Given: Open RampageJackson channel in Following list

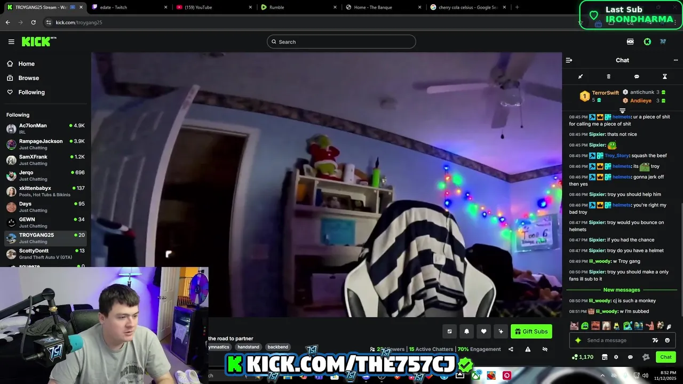Looking at the screenshot, I should pyautogui.click(x=45, y=144).
